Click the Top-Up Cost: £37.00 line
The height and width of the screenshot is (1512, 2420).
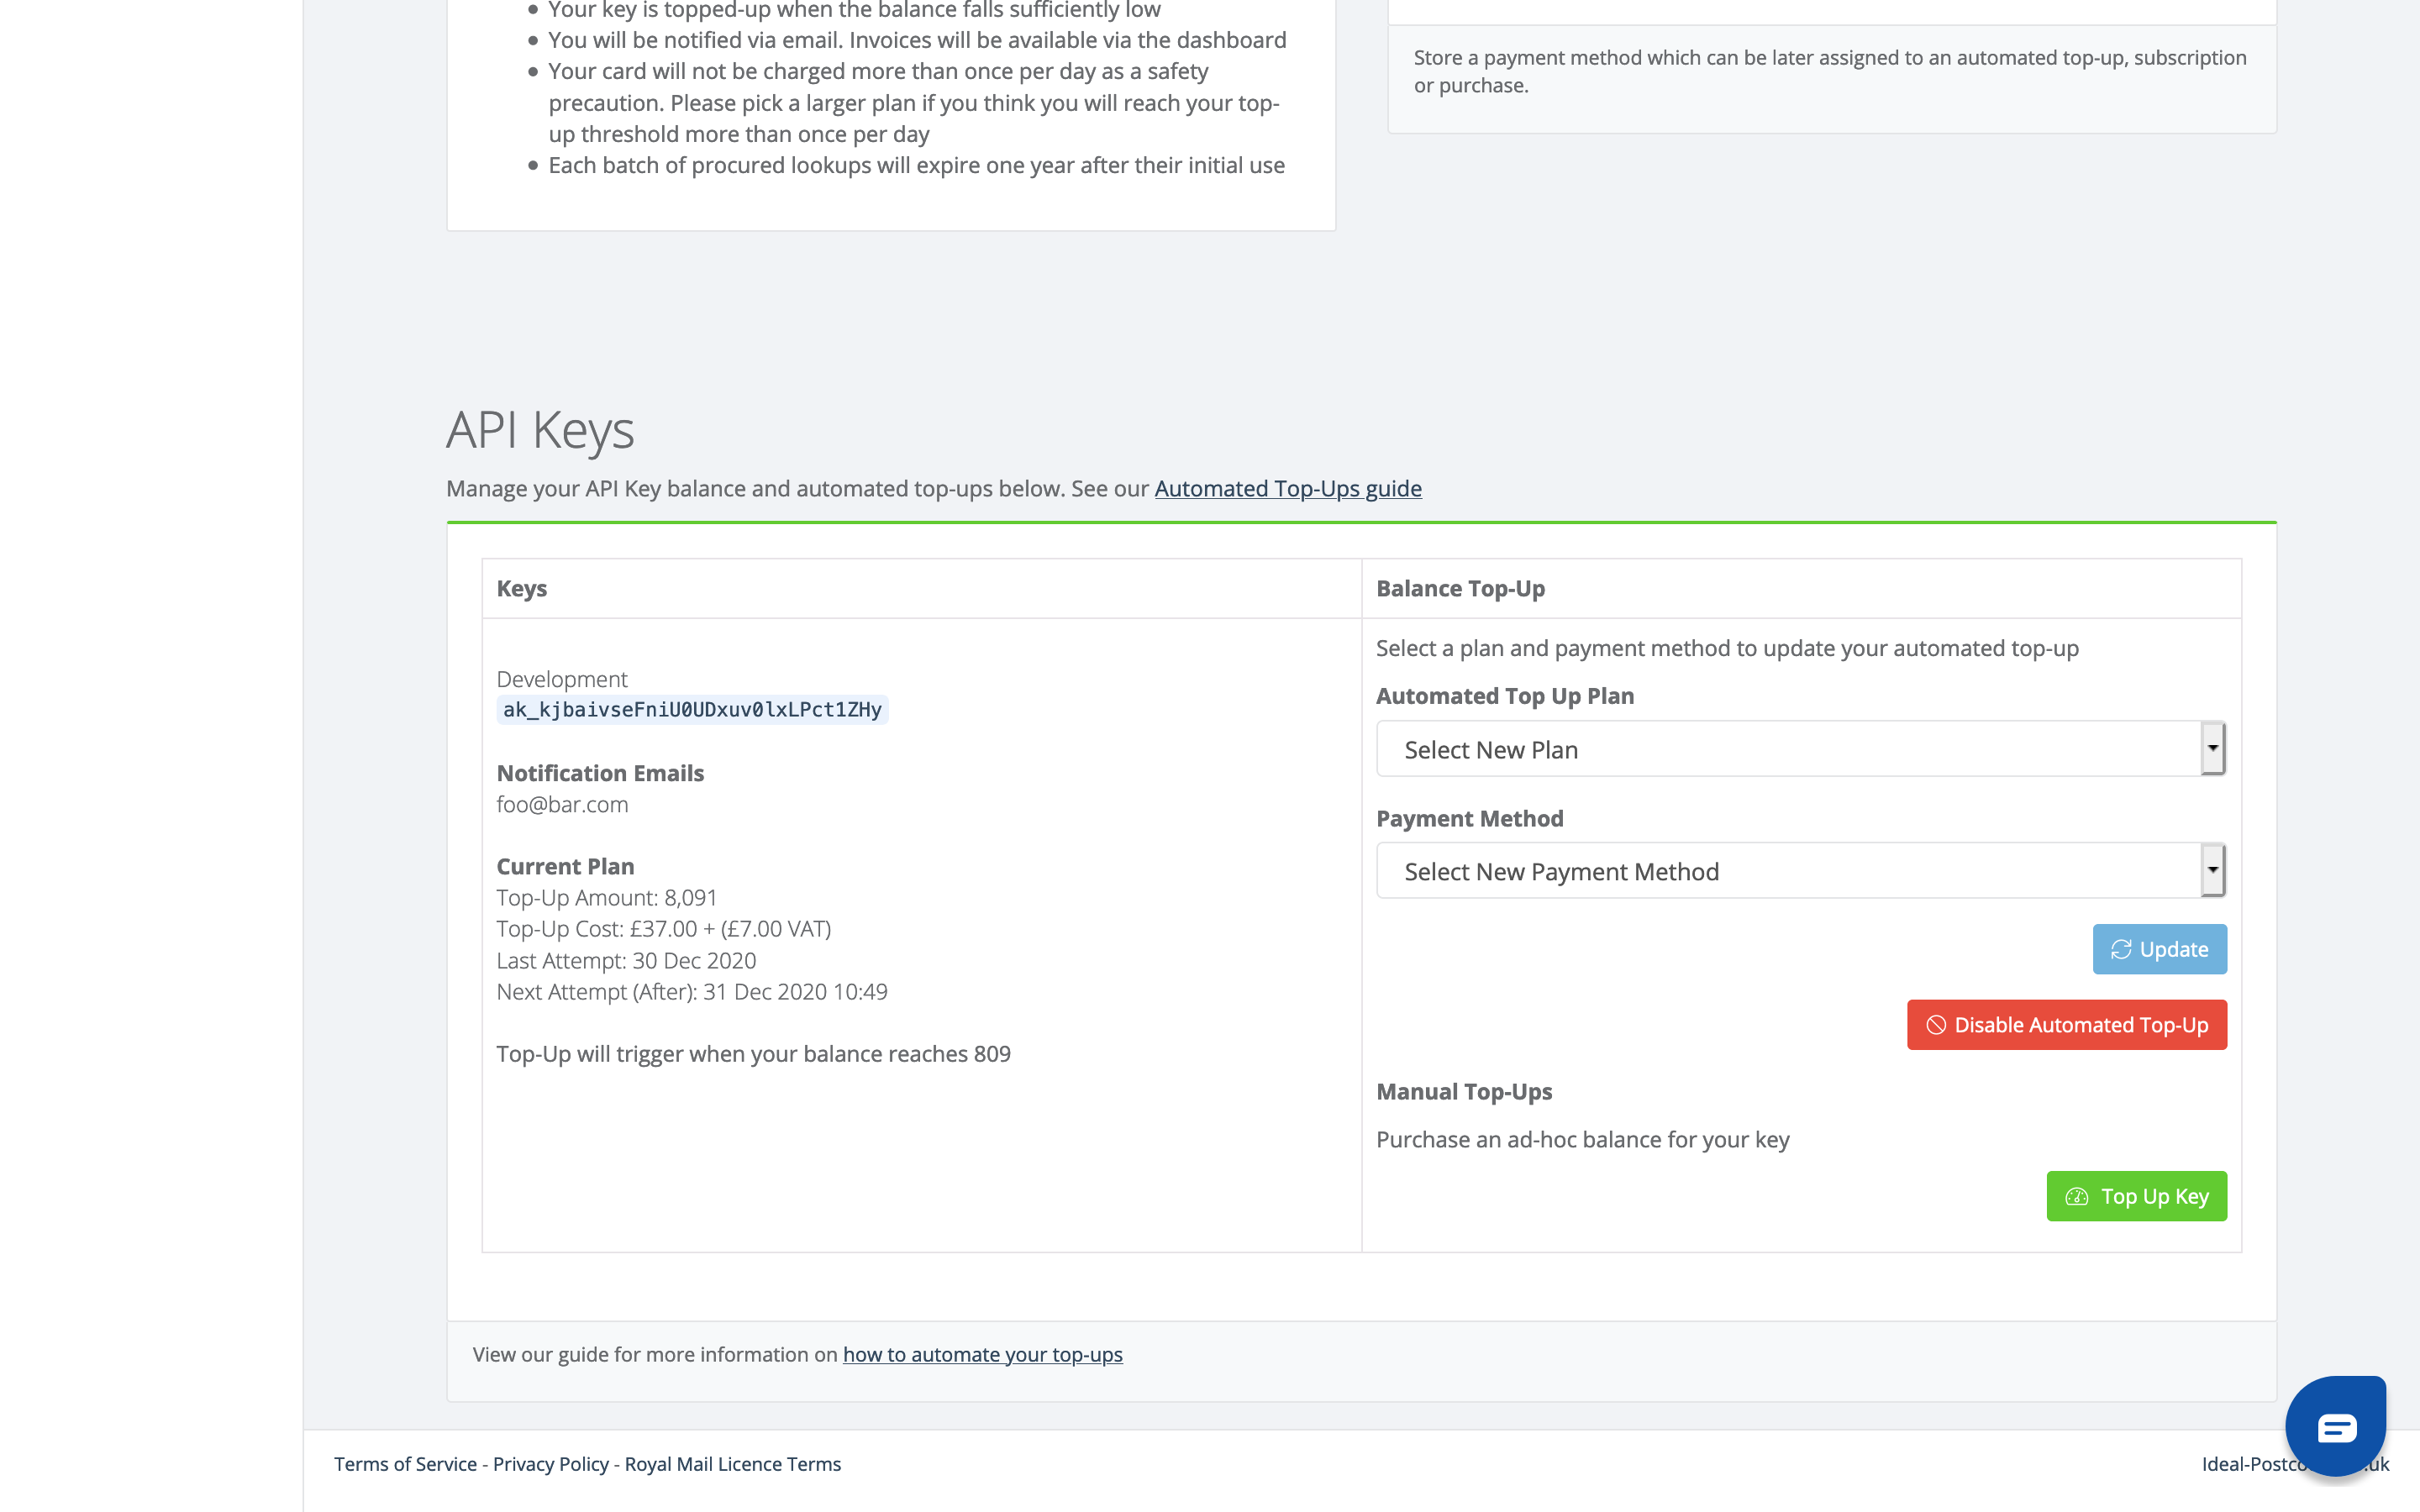664,929
